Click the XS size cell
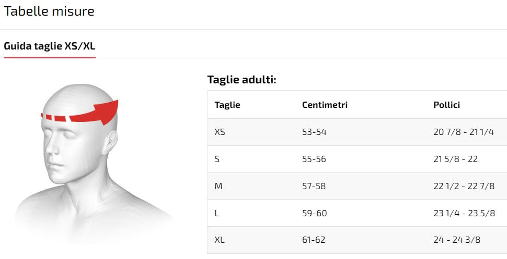 [x=220, y=132]
